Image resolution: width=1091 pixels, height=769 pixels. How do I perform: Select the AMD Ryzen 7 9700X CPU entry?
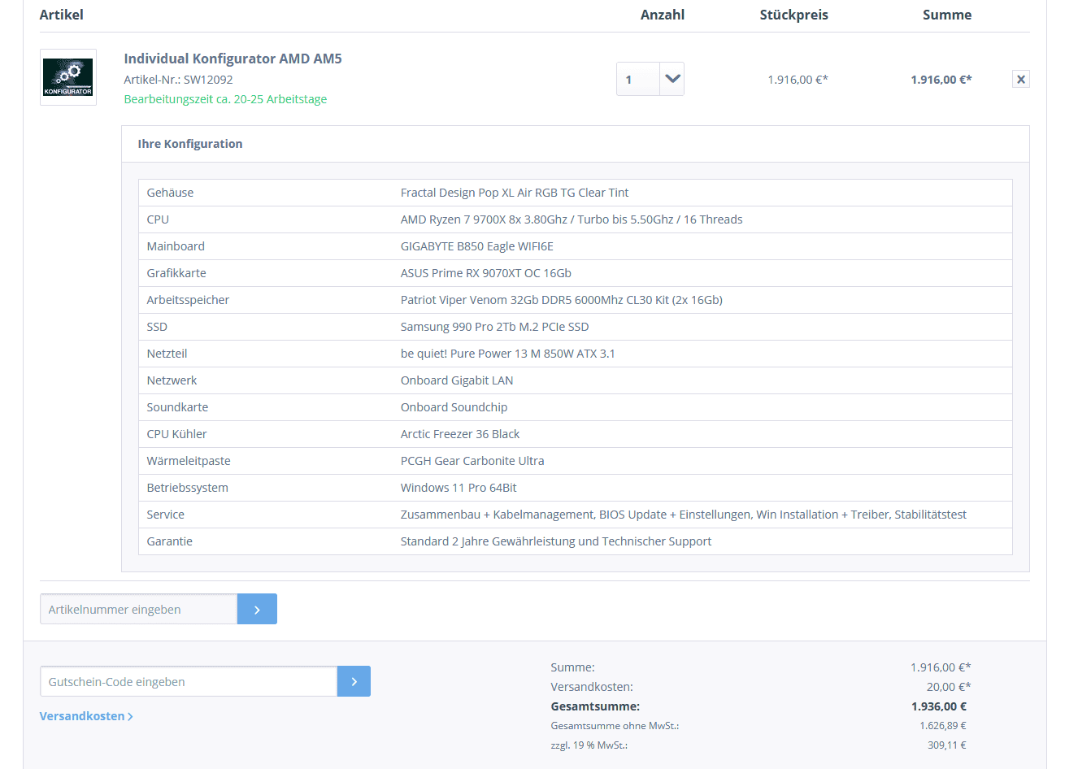pos(571,219)
